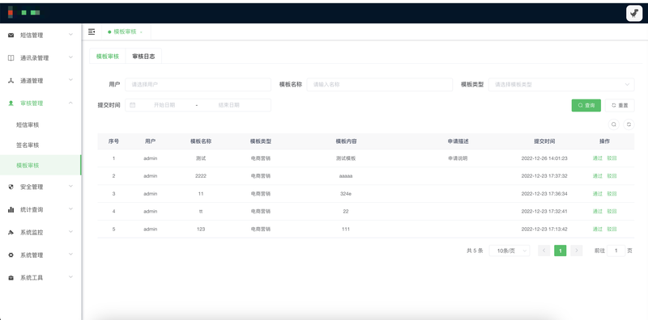The height and width of the screenshot is (320, 648).
Task: Click the cell 2022-12-26 14:01:23
Action: pyautogui.click(x=544, y=158)
